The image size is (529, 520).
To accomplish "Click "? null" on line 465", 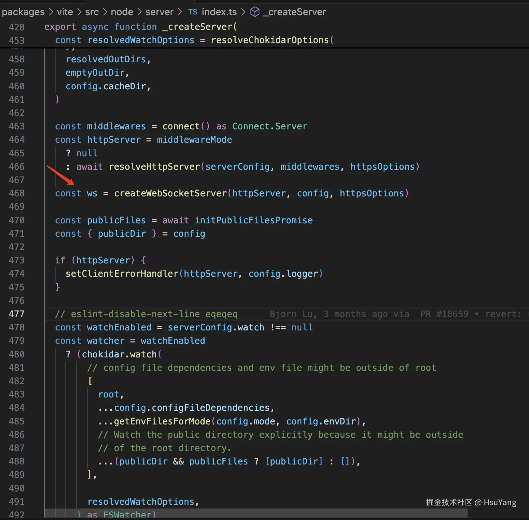I will coord(82,153).
